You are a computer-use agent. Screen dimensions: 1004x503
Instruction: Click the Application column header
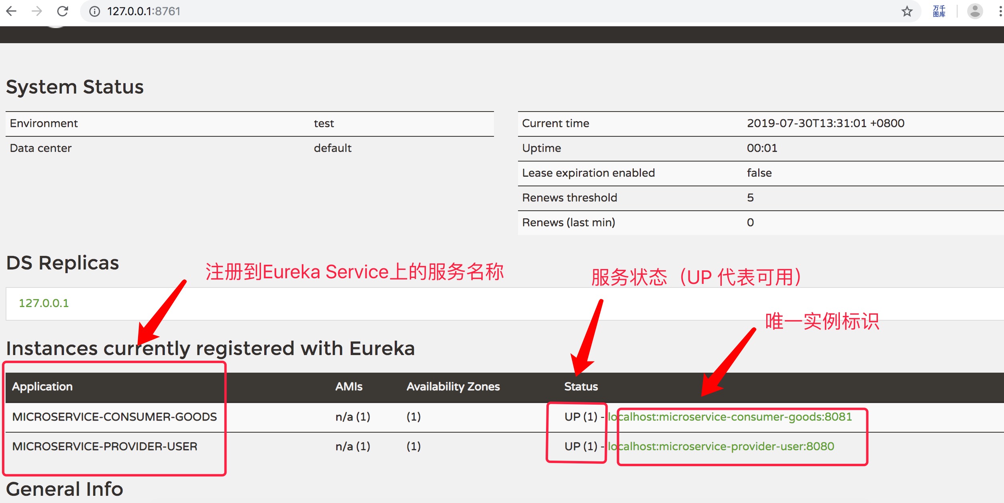click(42, 386)
